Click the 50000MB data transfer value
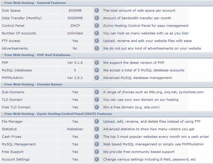The height and width of the screenshot is (164, 213). [x=75, y=18]
